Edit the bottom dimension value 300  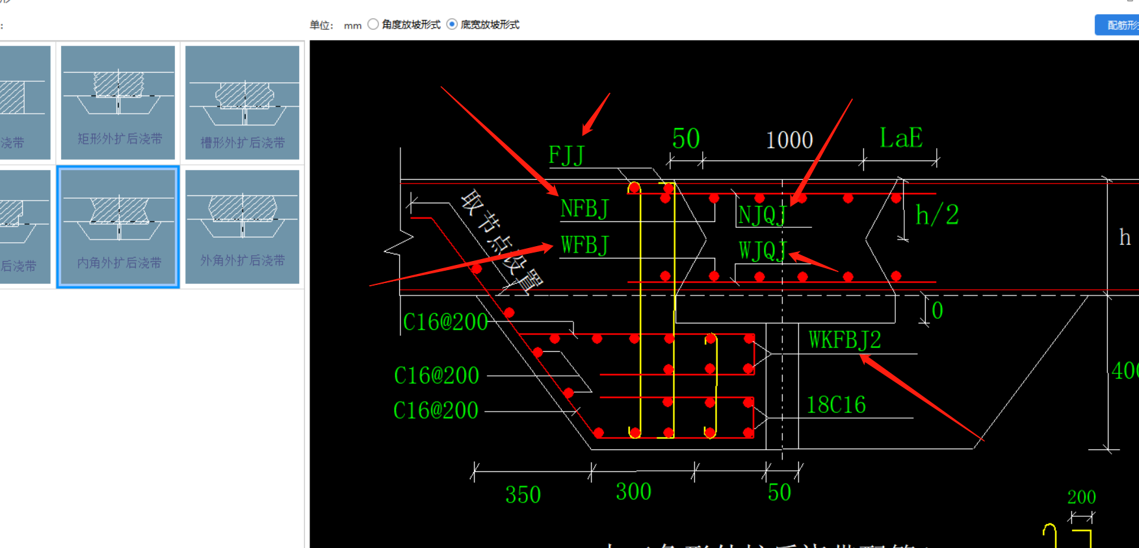click(x=634, y=492)
